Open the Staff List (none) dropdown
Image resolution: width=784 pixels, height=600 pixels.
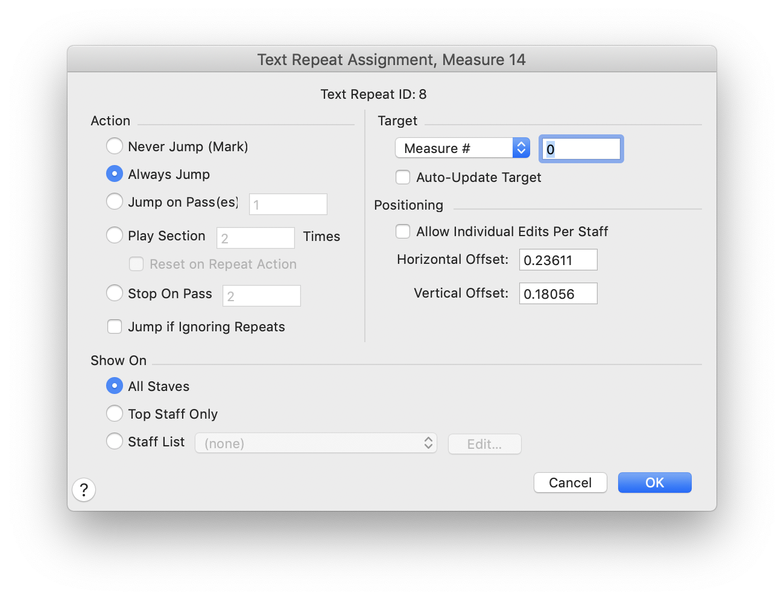[315, 443]
